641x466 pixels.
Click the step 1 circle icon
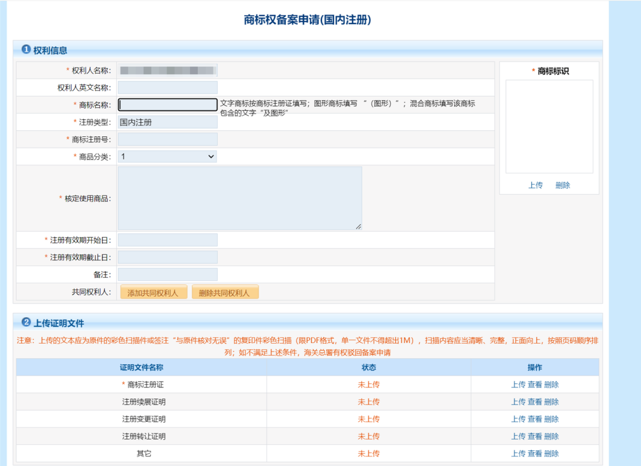(x=26, y=49)
